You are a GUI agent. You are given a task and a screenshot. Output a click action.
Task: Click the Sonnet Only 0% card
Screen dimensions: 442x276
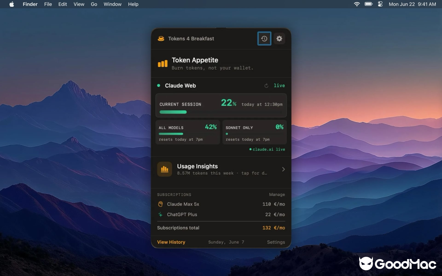[x=254, y=132]
